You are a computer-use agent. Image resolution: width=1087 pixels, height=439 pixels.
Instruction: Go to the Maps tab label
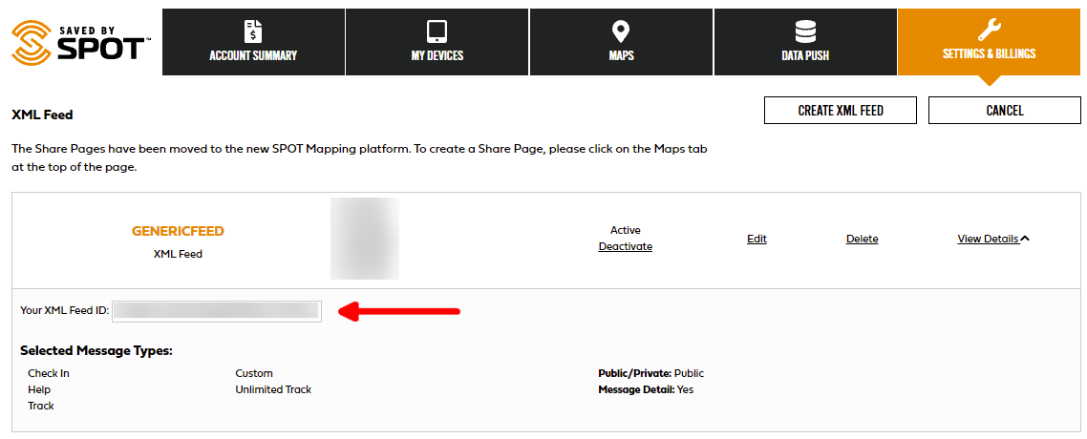coord(621,55)
